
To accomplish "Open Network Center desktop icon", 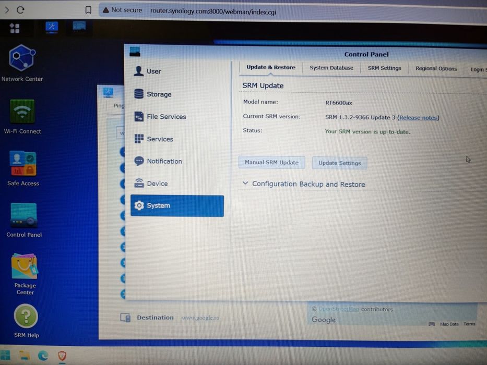I will tap(22, 63).
